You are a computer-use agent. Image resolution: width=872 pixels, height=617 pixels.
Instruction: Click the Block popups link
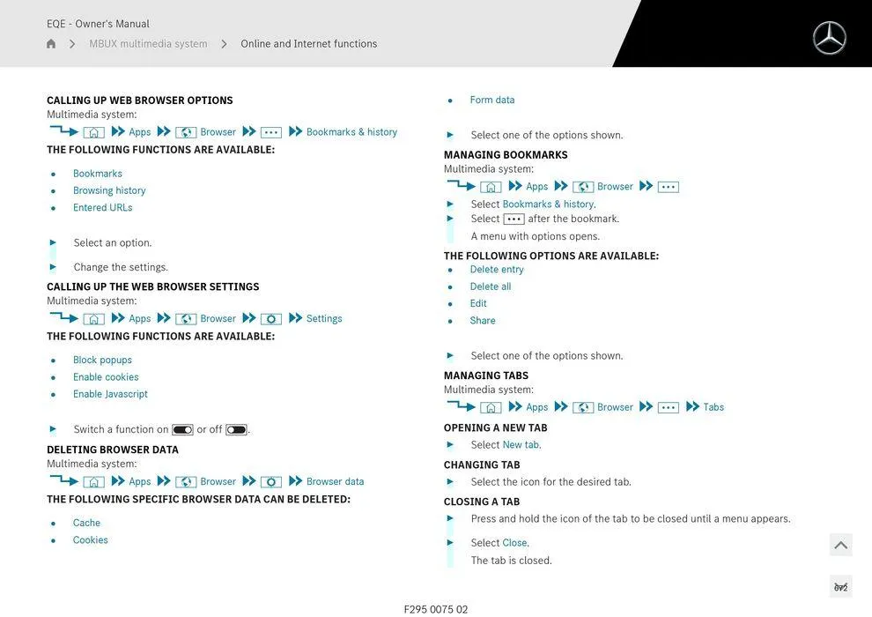point(102,361)
